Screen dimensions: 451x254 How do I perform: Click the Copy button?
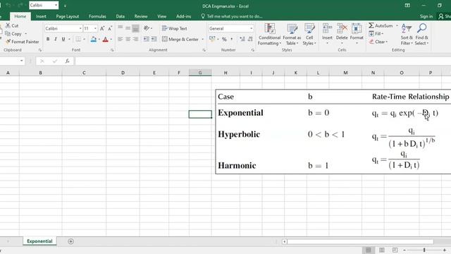coord(13,34)
